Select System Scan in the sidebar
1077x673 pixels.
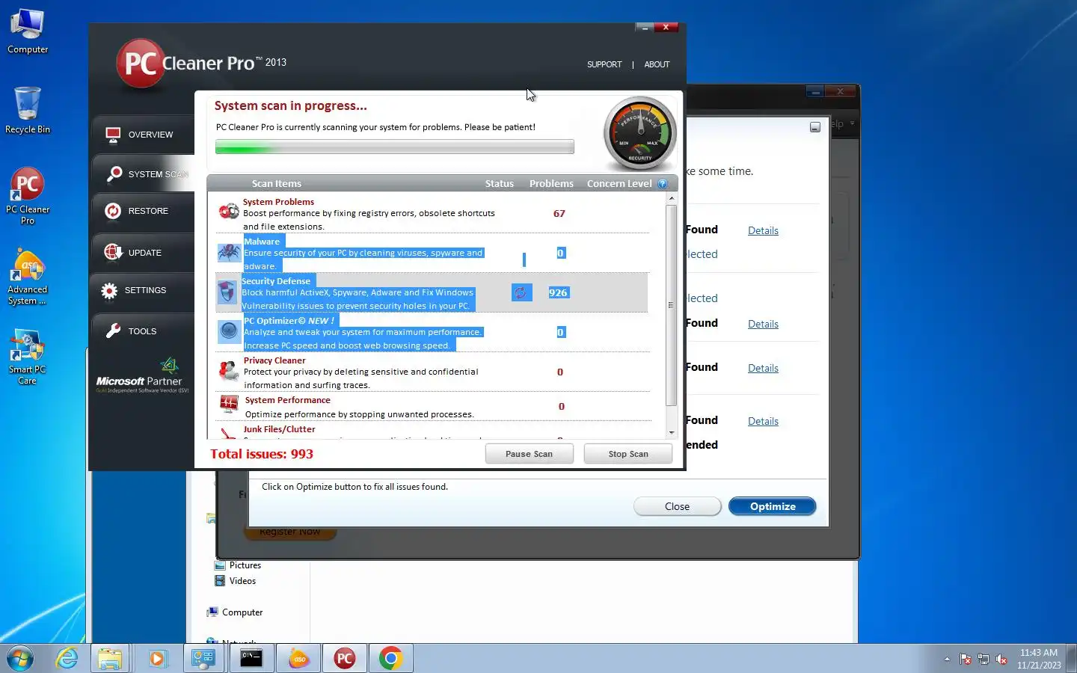(x=143, y=174)
